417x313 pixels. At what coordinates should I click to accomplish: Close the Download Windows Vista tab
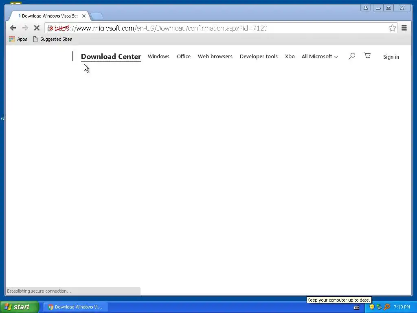84,16
